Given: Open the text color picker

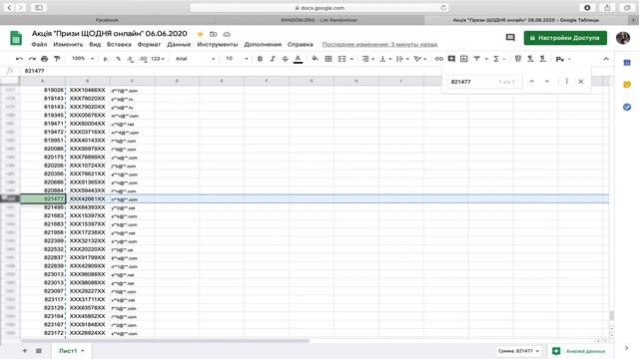Looking at the screenshot, I should coord(298,59).
